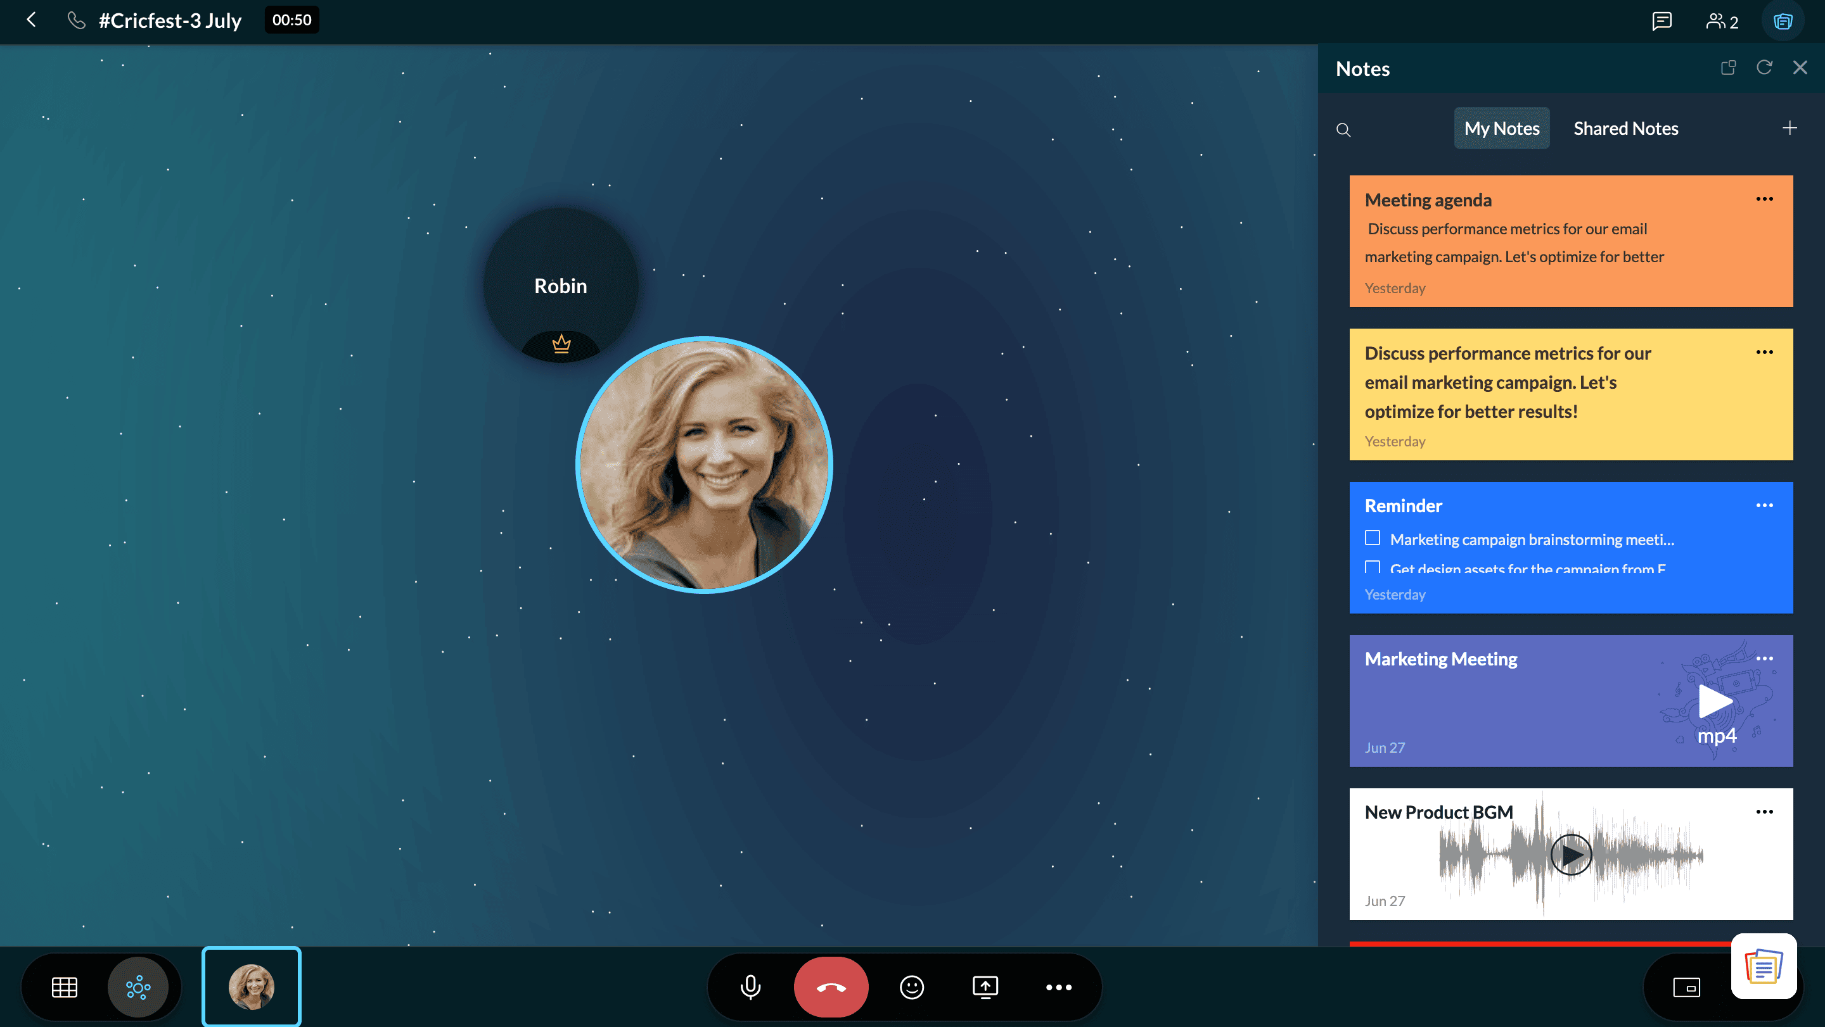Refresh the Notes panel
The width and height of the screenshot is (1825, 1027).
[x=1764, y=67]
